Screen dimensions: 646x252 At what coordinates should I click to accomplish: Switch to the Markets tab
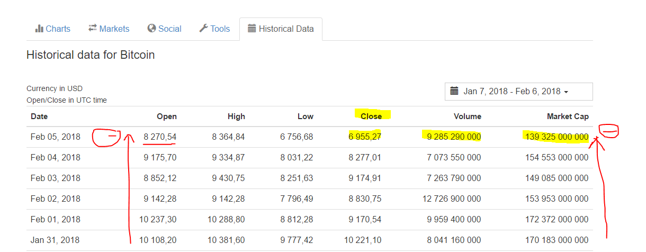(x=109, y=29)
